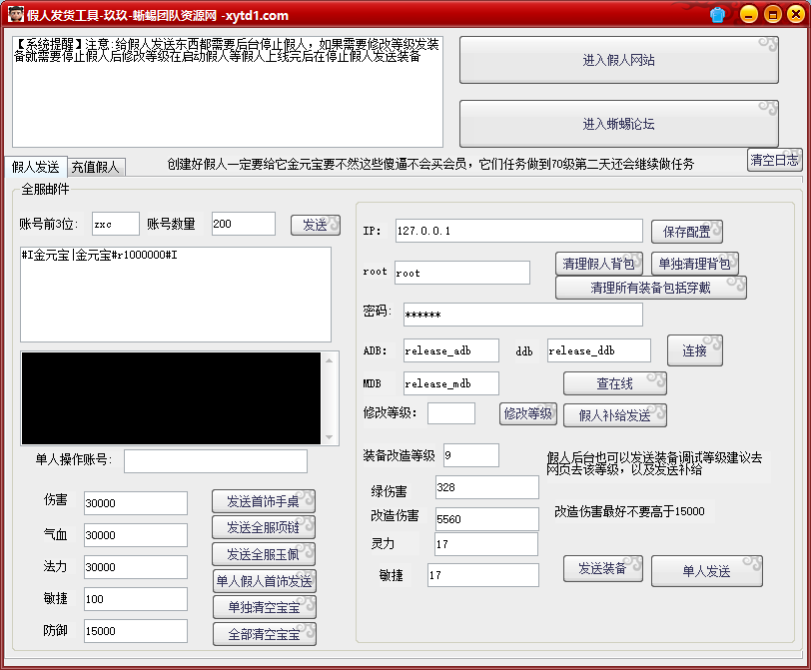This screenshot has width=811, height=670.
Task: Click the 发送 button beside 账号数量
Action: [x=316, y=225]
